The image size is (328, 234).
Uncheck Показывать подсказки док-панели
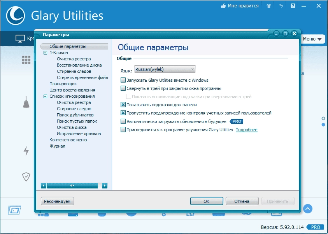[x=123, y=105]
